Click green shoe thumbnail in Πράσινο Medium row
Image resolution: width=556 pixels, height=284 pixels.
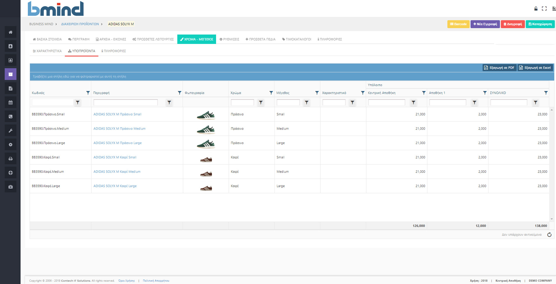[206, 129]
